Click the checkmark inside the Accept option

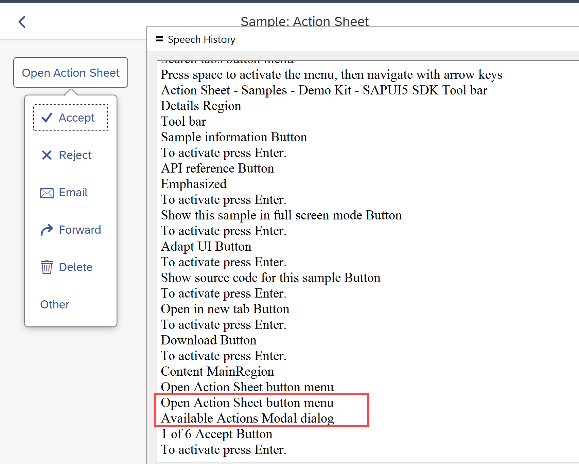[47, 118]
